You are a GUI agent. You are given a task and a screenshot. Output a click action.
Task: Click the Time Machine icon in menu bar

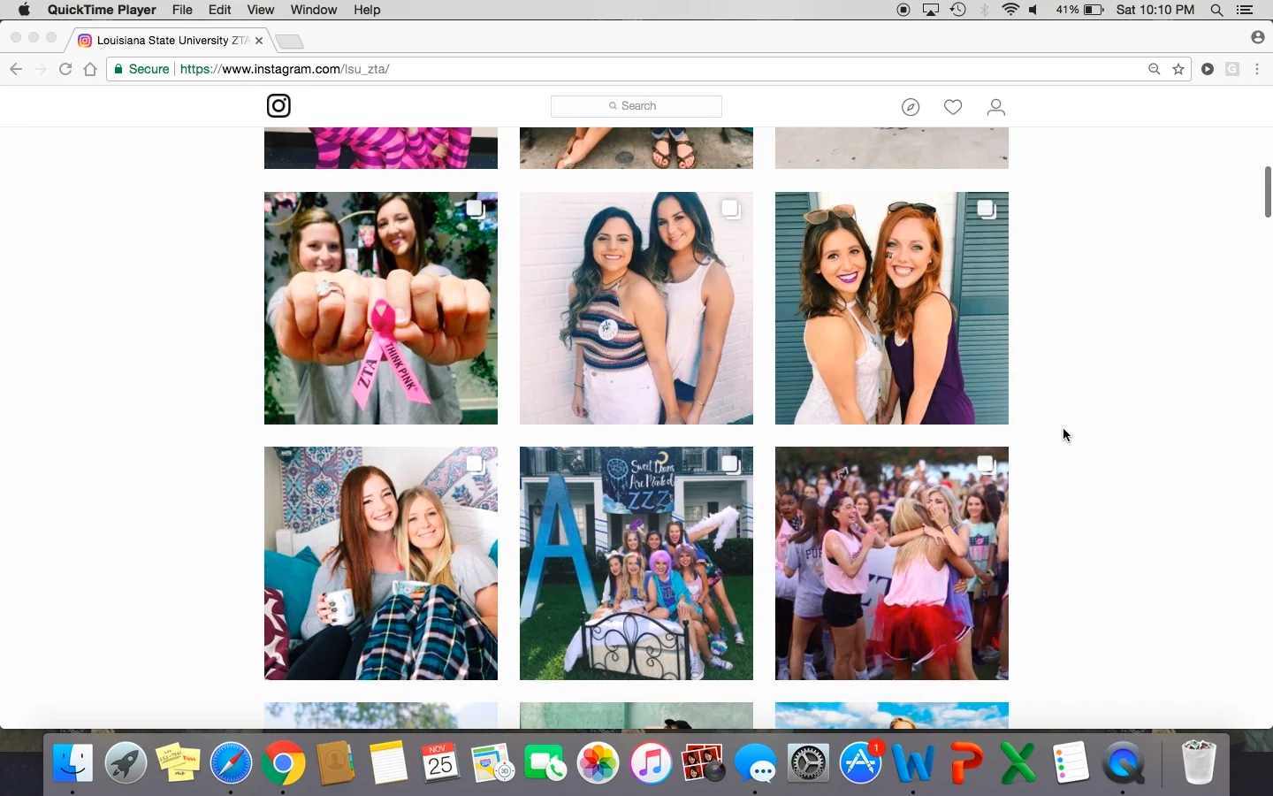point(958,10)
